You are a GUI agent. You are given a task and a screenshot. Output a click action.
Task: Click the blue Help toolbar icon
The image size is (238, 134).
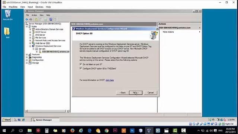click(x=51, y=19)
